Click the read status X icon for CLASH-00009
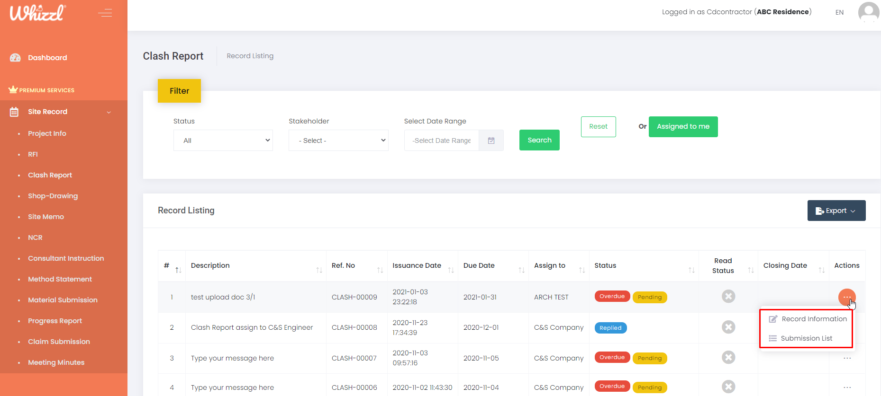 point(728,297)
